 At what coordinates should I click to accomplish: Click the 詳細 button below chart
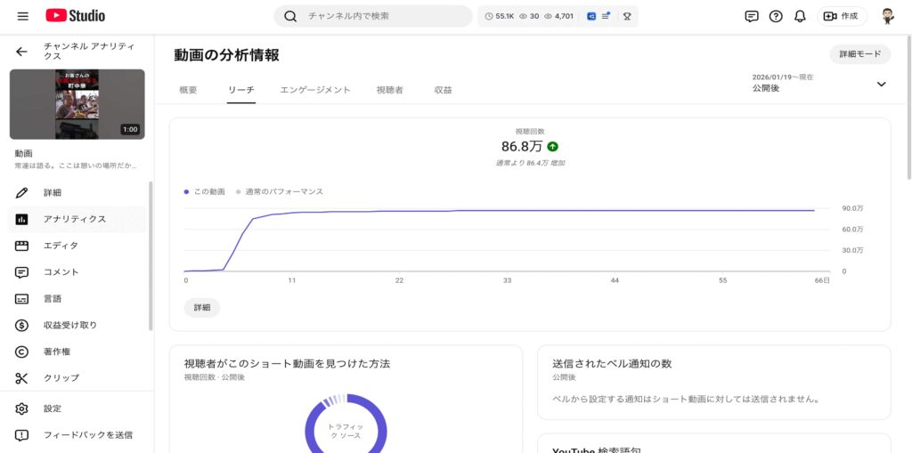pos(202,307)
